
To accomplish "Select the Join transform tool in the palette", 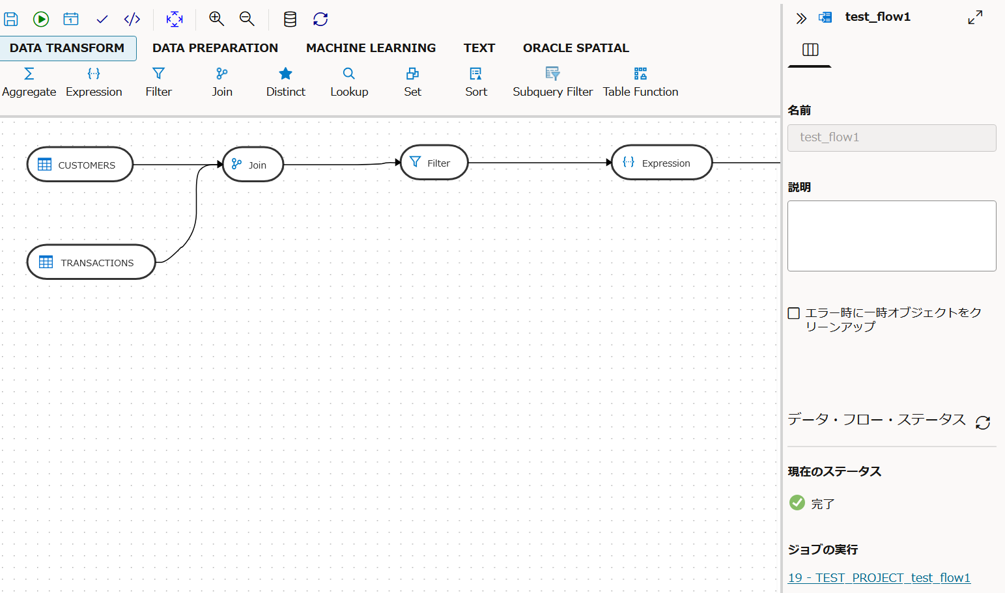I will pos(222,83).
